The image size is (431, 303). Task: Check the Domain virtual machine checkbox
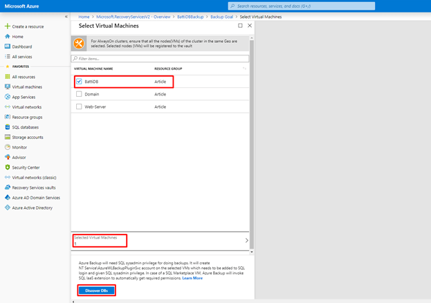coord(79,94)
